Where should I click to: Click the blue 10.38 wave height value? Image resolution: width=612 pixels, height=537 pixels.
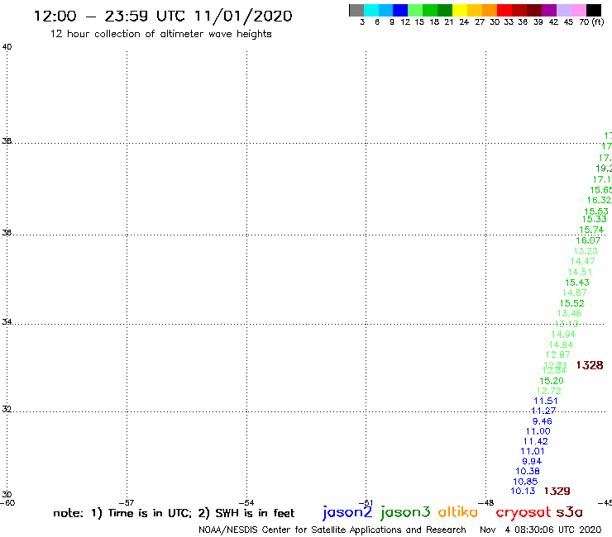528,471
